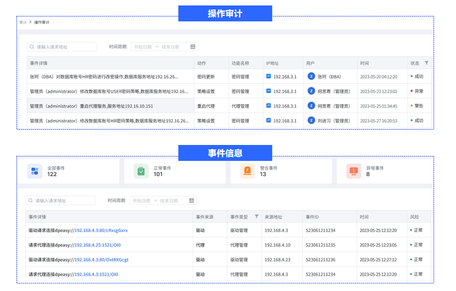Open link 192.168.4.3:80/cRxsgGxrx
Screen dimensions: 456x291
click(x=101, y=231)
